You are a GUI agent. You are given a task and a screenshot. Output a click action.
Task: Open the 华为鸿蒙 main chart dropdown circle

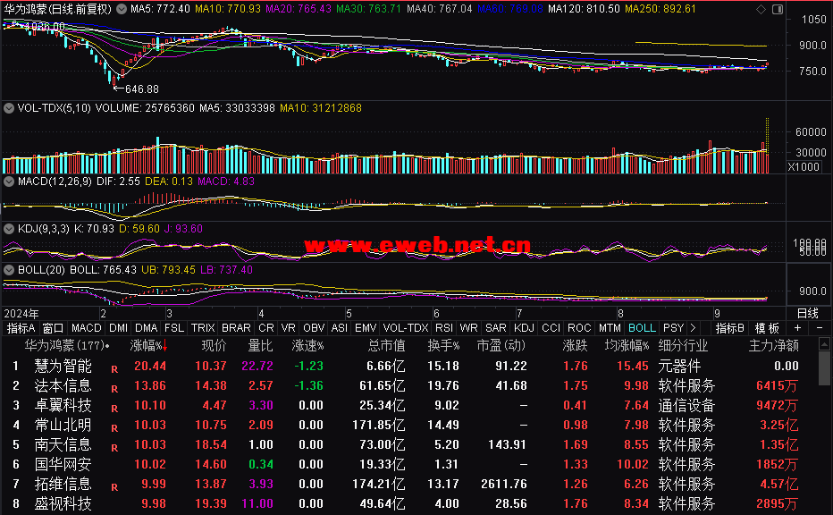[x=122, y=9]
